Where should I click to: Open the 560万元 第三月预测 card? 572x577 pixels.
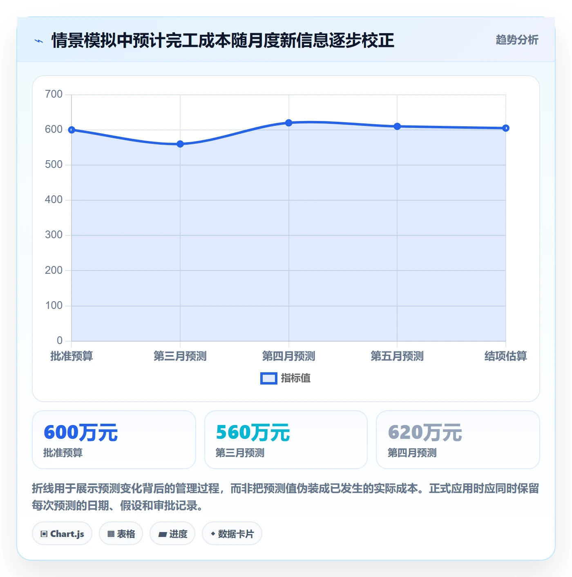tap(286, 440)
